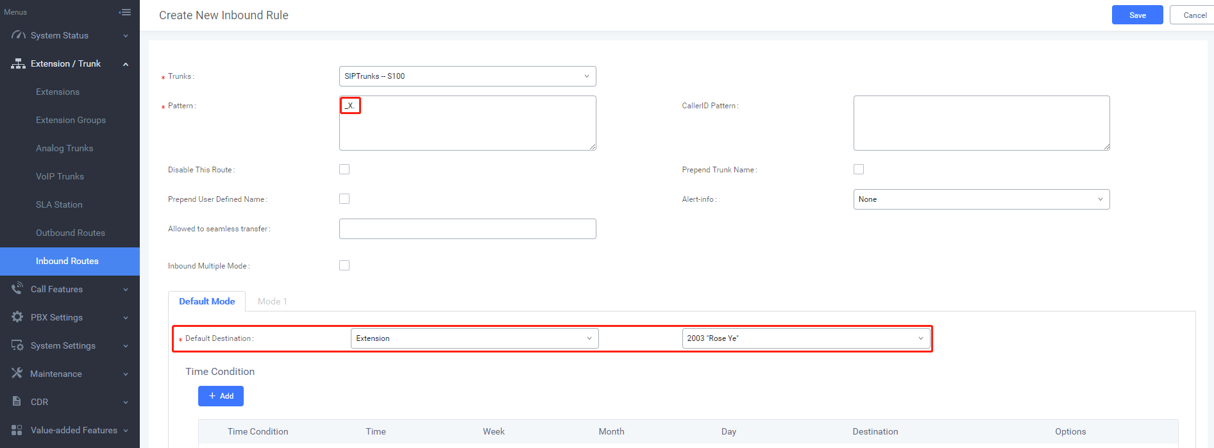Open Extension Groups menu item
Image resolution: width=1214 pixels, height=448 pixels.
coord(70,120)
